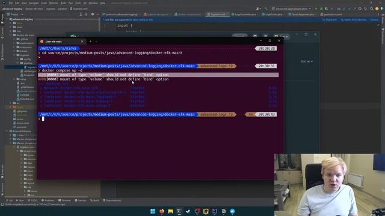Switch to LogsController.java tab
The width and height of the screenshot is (385, 216).
pos(245,14)
